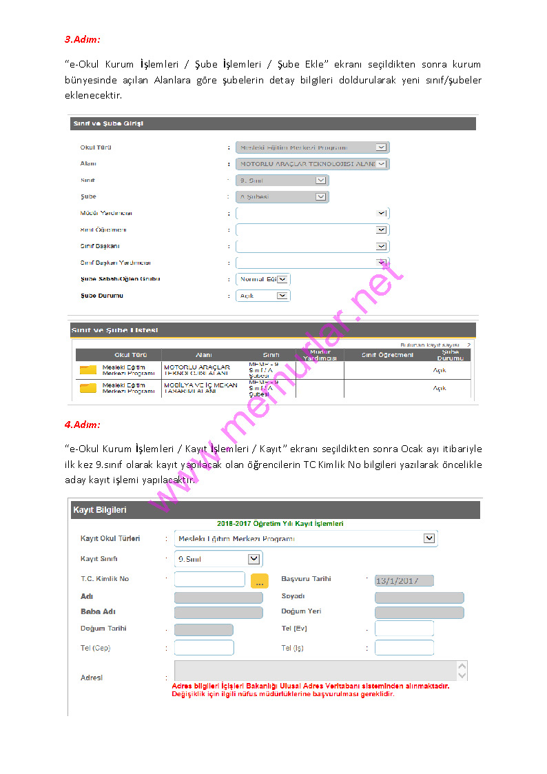
Task: Click the Şube Durumu column header
Action: 451,355
